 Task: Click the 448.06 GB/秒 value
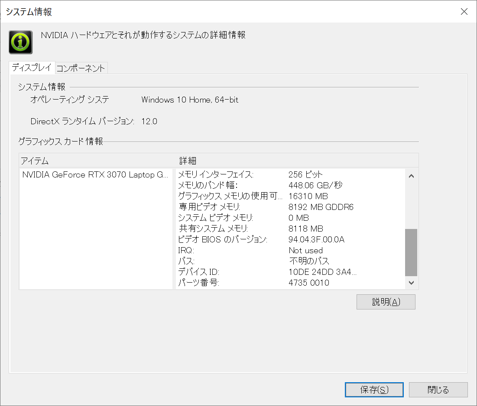click(315, 185)
